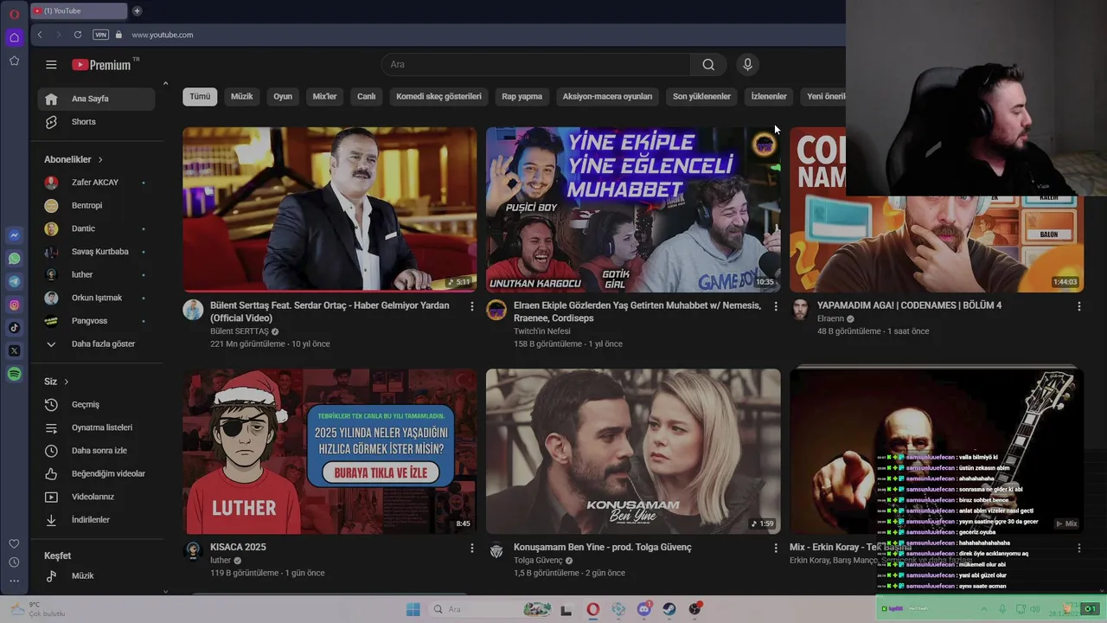Open Bülent SERTTAŞ channel avatar
Image resolution: width=1107 pixels, height=623 pixels.
pos(193,310)
